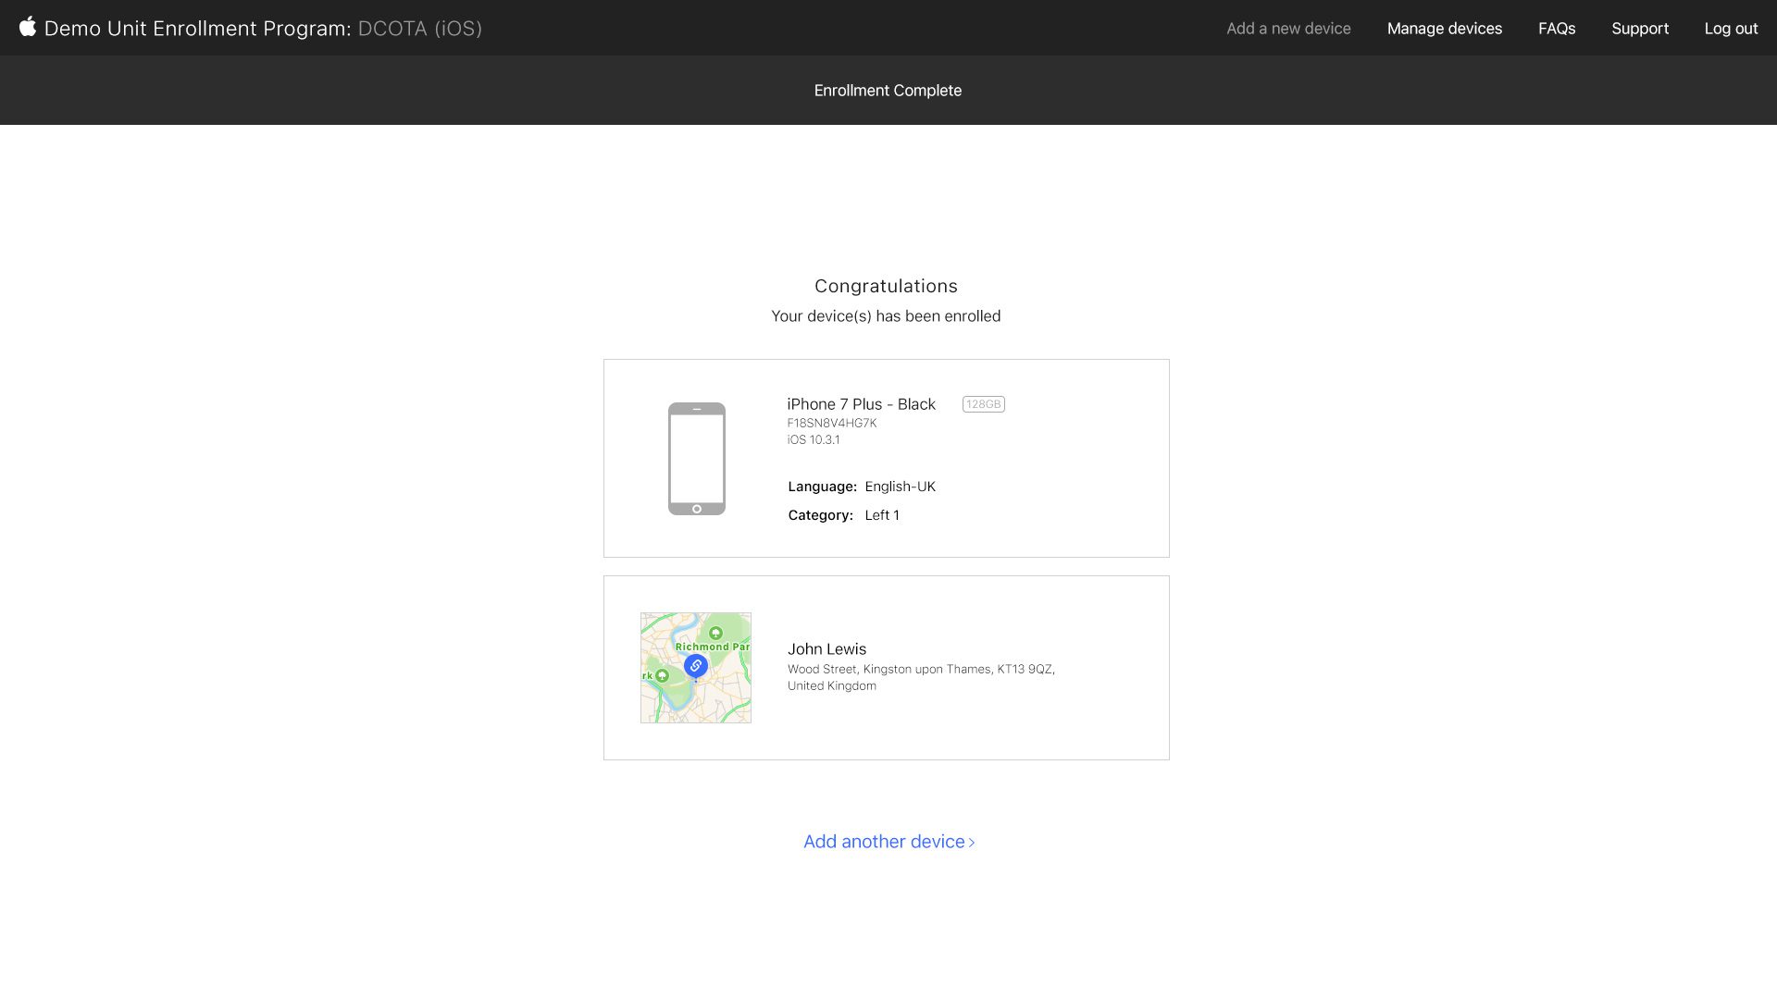Select the iOS 10.3.1 version text
1777x999 pixels.
tap(814, 440)
